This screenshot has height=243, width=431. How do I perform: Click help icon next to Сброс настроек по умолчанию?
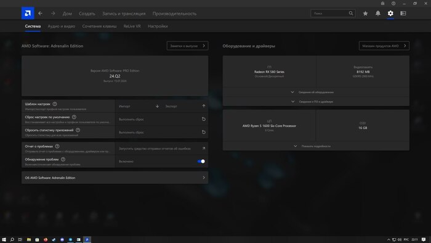tap(75, 117)
